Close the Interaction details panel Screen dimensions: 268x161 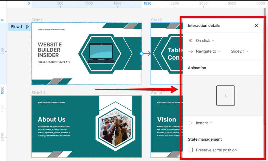tap(256, 25)
